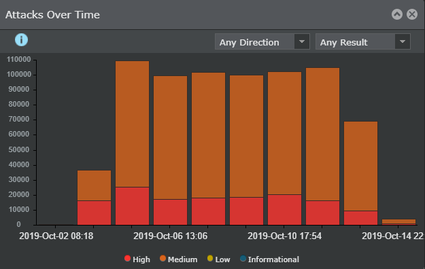425x269 pixels.
Task: Click the 2019-Oct-06 13:06 axis label
Action: point(170,236)
